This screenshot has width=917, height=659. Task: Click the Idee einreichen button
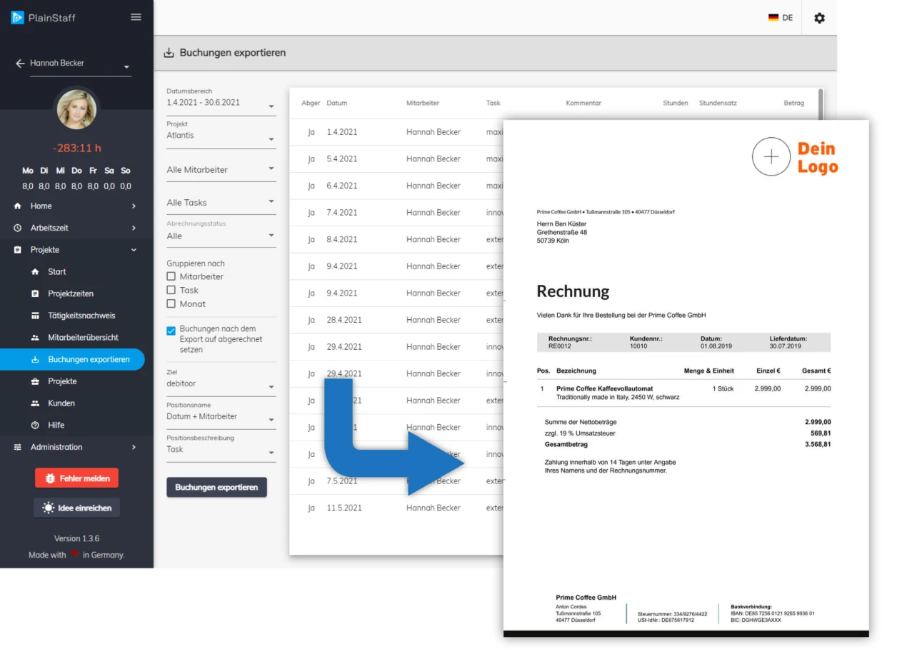tap(76, 508)
